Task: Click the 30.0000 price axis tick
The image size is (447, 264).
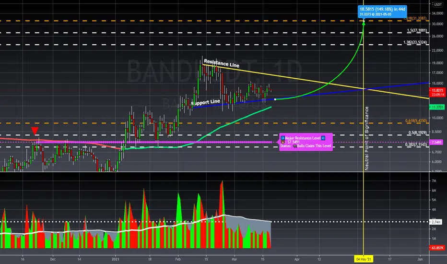Action: pos(437,24)
